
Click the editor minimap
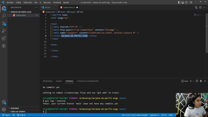[199, 15]
